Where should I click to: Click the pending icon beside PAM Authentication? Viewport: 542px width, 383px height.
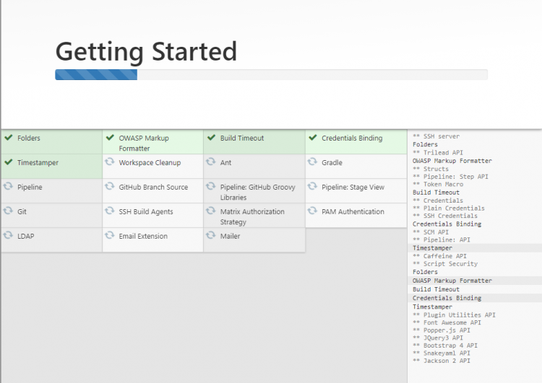click(312, 211)
